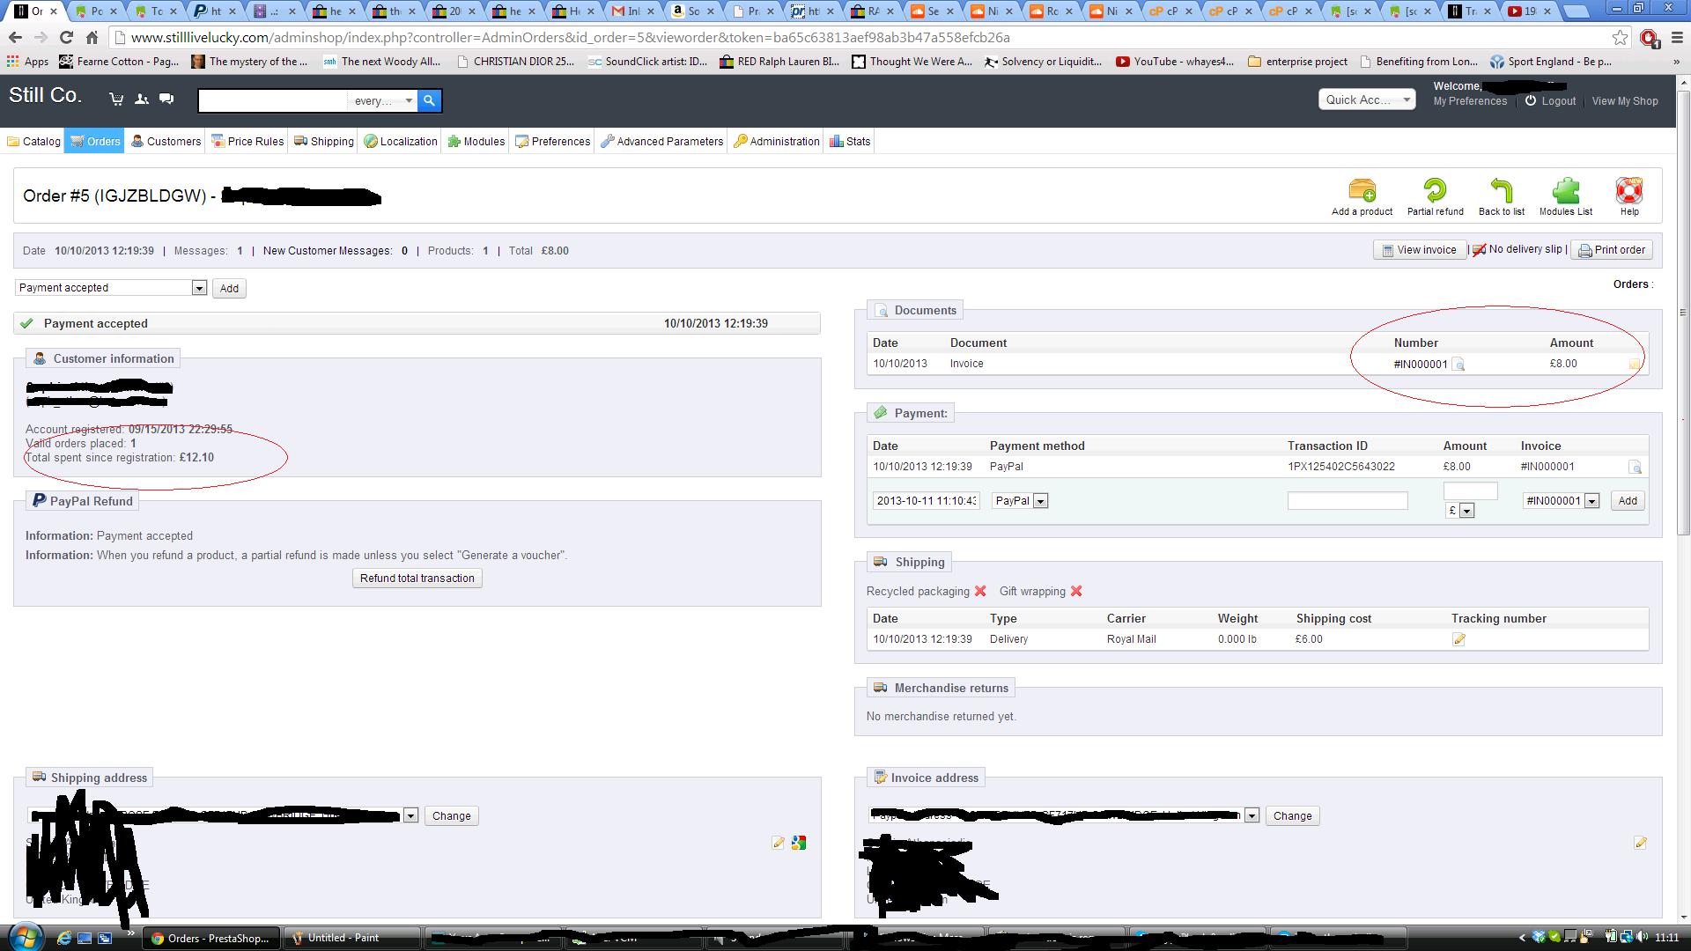Open the Advanced Parameters menu tab
Image resolution: width=1691 pixels, height=951 pixels.
[661, 141]
